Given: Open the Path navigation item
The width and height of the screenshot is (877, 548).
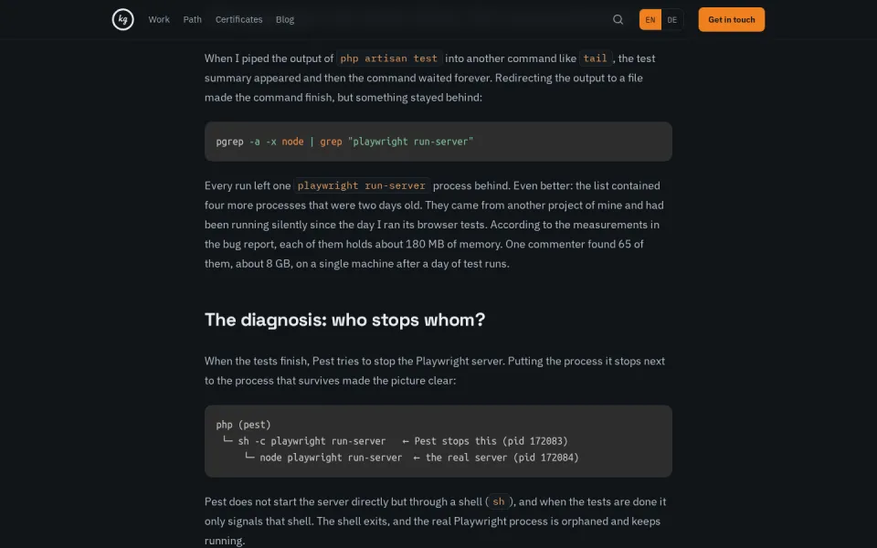Looking at the screenshot, I should click(x=193, y=19).
